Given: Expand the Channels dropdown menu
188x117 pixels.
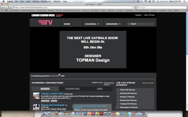Looking at the screenshot, I should [x=92, y=24].
